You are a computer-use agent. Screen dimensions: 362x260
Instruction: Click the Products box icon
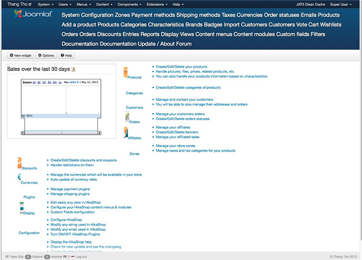click(125, 72)
